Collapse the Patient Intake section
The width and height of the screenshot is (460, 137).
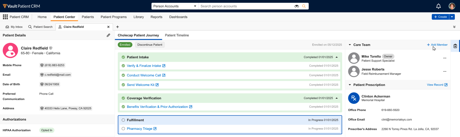pyautogui.click(x=337, y=57)
